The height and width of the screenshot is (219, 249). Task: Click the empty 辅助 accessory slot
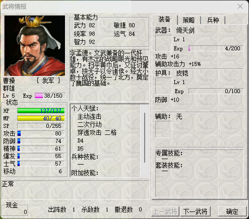point(164,129)
